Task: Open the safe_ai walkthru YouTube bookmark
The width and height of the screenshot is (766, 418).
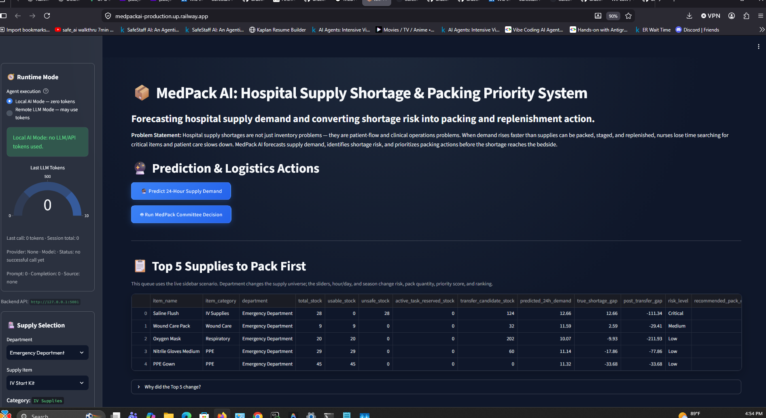Action: (x=84, y=30)
